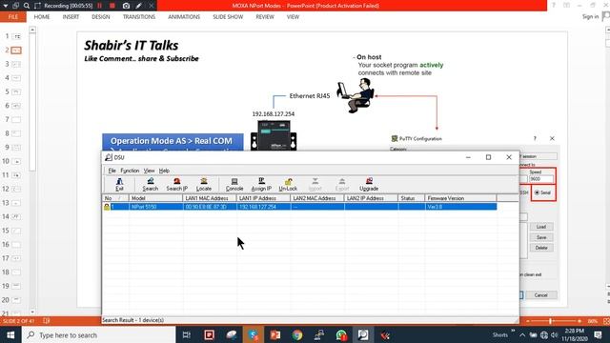This screenshot has height=343, width=610.
Task: Switch to the TRANSITIONS ribbon tab
Action: tap(139, 17)
